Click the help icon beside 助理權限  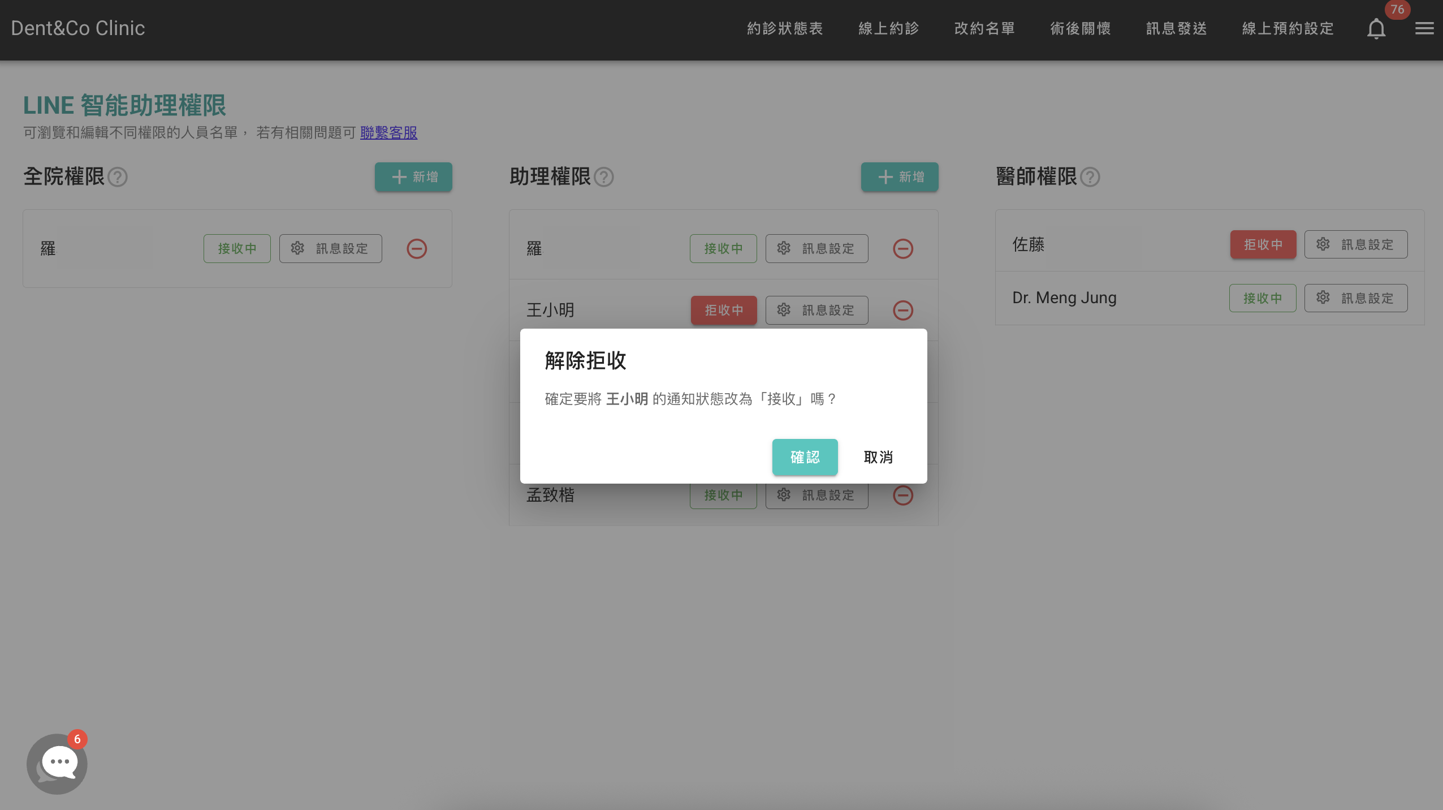[x=603, y=178]
